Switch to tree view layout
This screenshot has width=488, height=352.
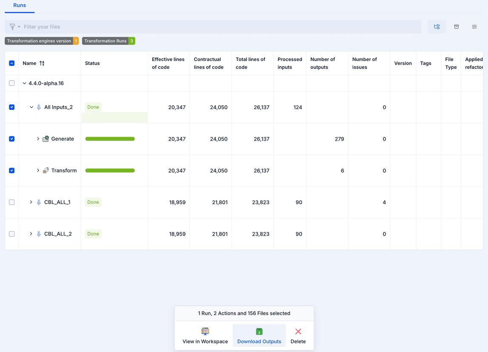click(437, 26)
